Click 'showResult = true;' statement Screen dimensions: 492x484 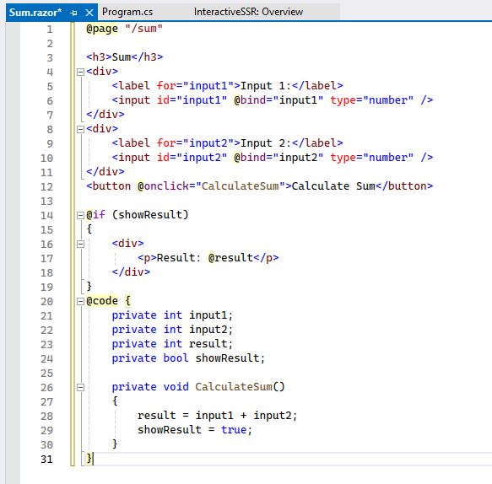pyautogui.click(x=195, y=430)
